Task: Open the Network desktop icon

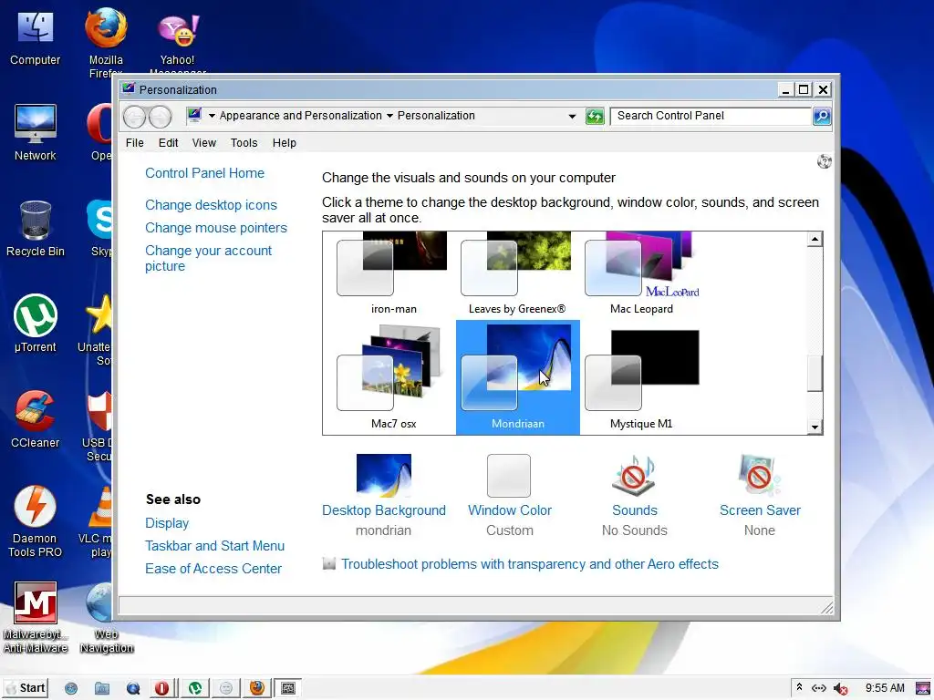Action: pos(36,133)
